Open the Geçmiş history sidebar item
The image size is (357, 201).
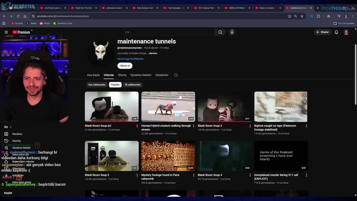point(16,141)
